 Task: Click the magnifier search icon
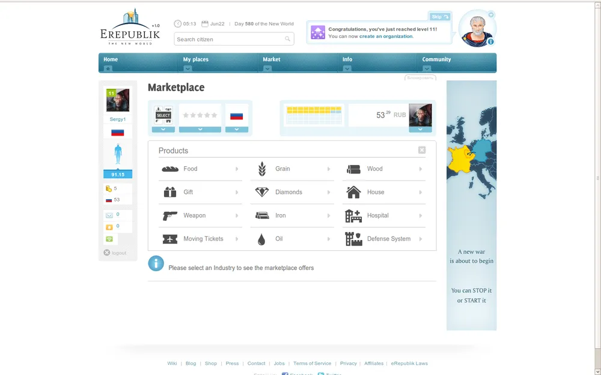287,38
